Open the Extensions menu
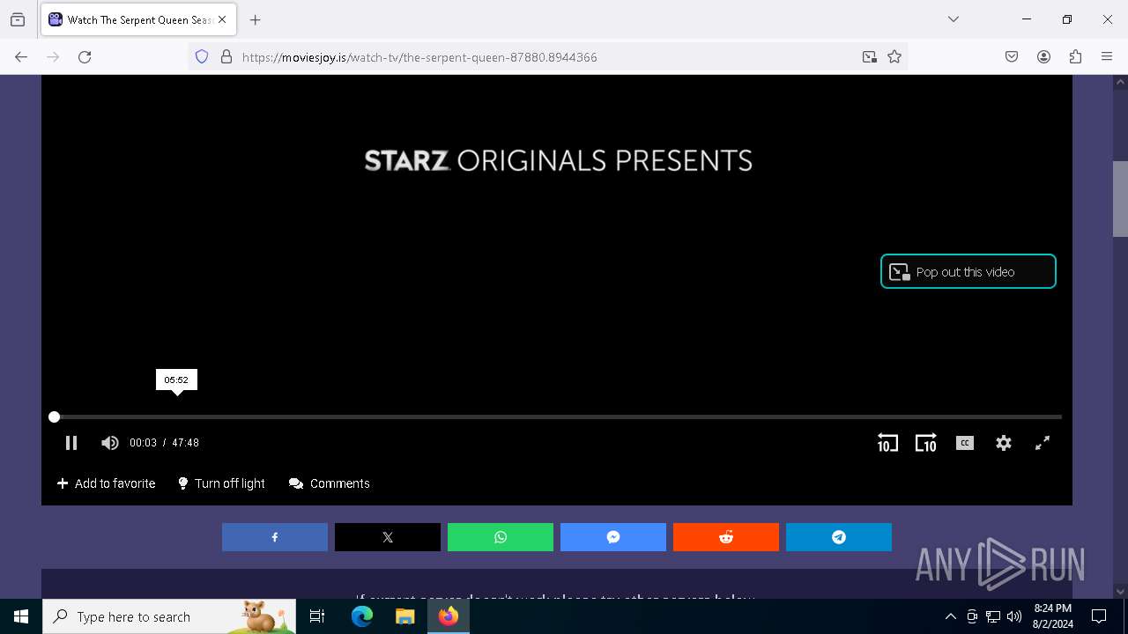This screenshot has width=1128, height=634. click(x=1075, y=56)
